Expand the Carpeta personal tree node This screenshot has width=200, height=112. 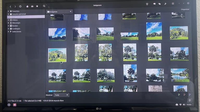pos(8,14)
